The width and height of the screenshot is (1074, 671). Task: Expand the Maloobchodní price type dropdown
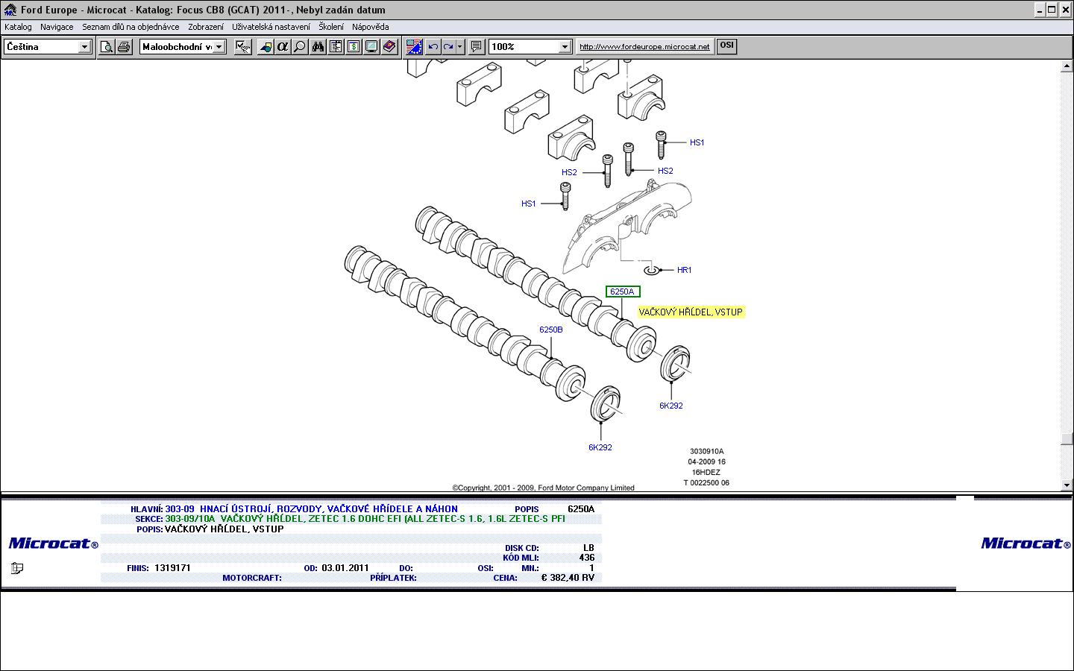tap(219, 47)
